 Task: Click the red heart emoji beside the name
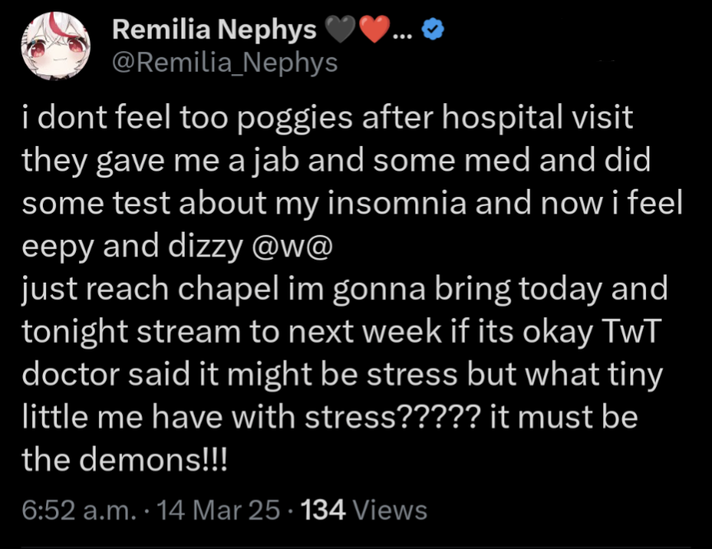[375, 31]
